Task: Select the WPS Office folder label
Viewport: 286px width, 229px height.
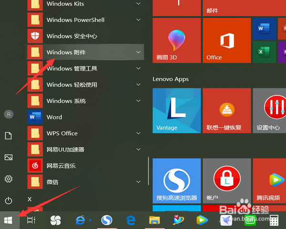Action: pyautogui.click(x=62, y=133)
